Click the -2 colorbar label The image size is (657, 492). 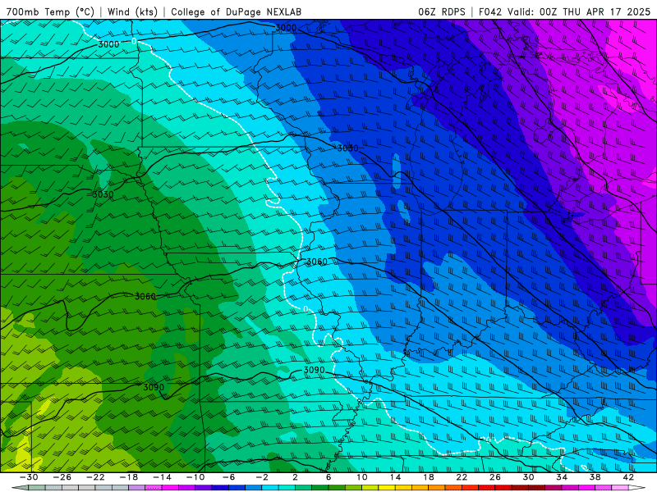tap(262, 477)
